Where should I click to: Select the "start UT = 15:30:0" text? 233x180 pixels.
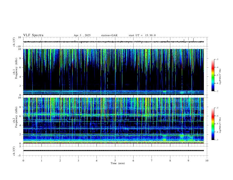(x=142, y=35)
